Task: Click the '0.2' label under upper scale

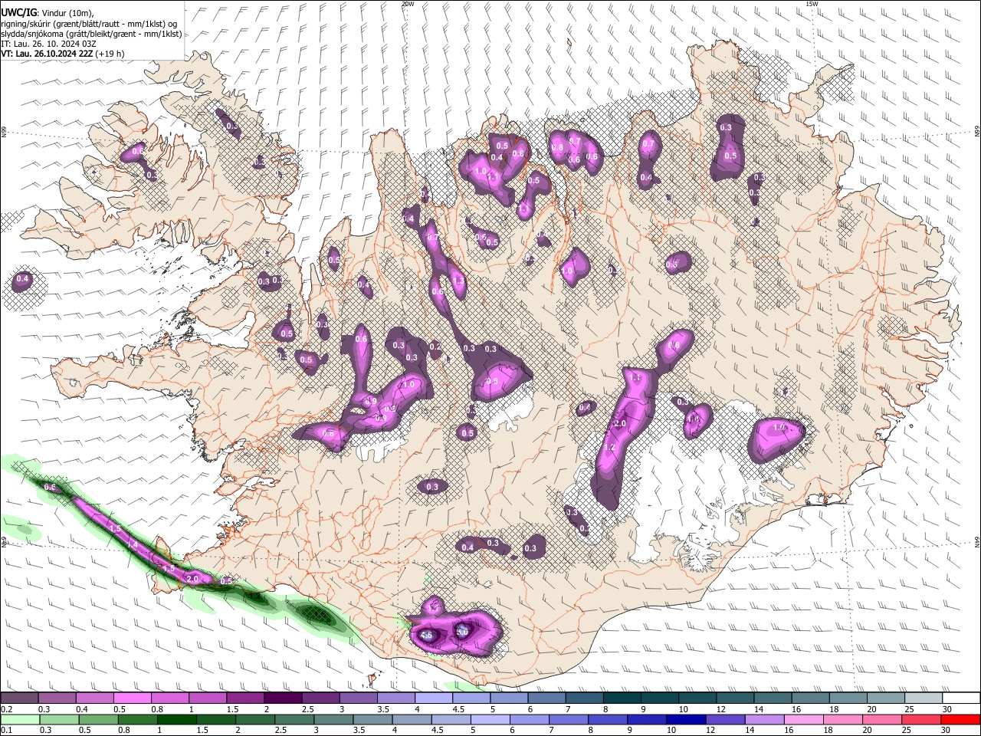Action: pos(5,709)
